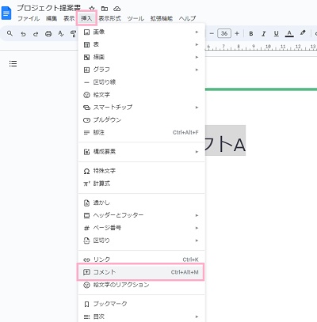
Task: Click the image icon beside 画像
Action: [x=86, y=32]
